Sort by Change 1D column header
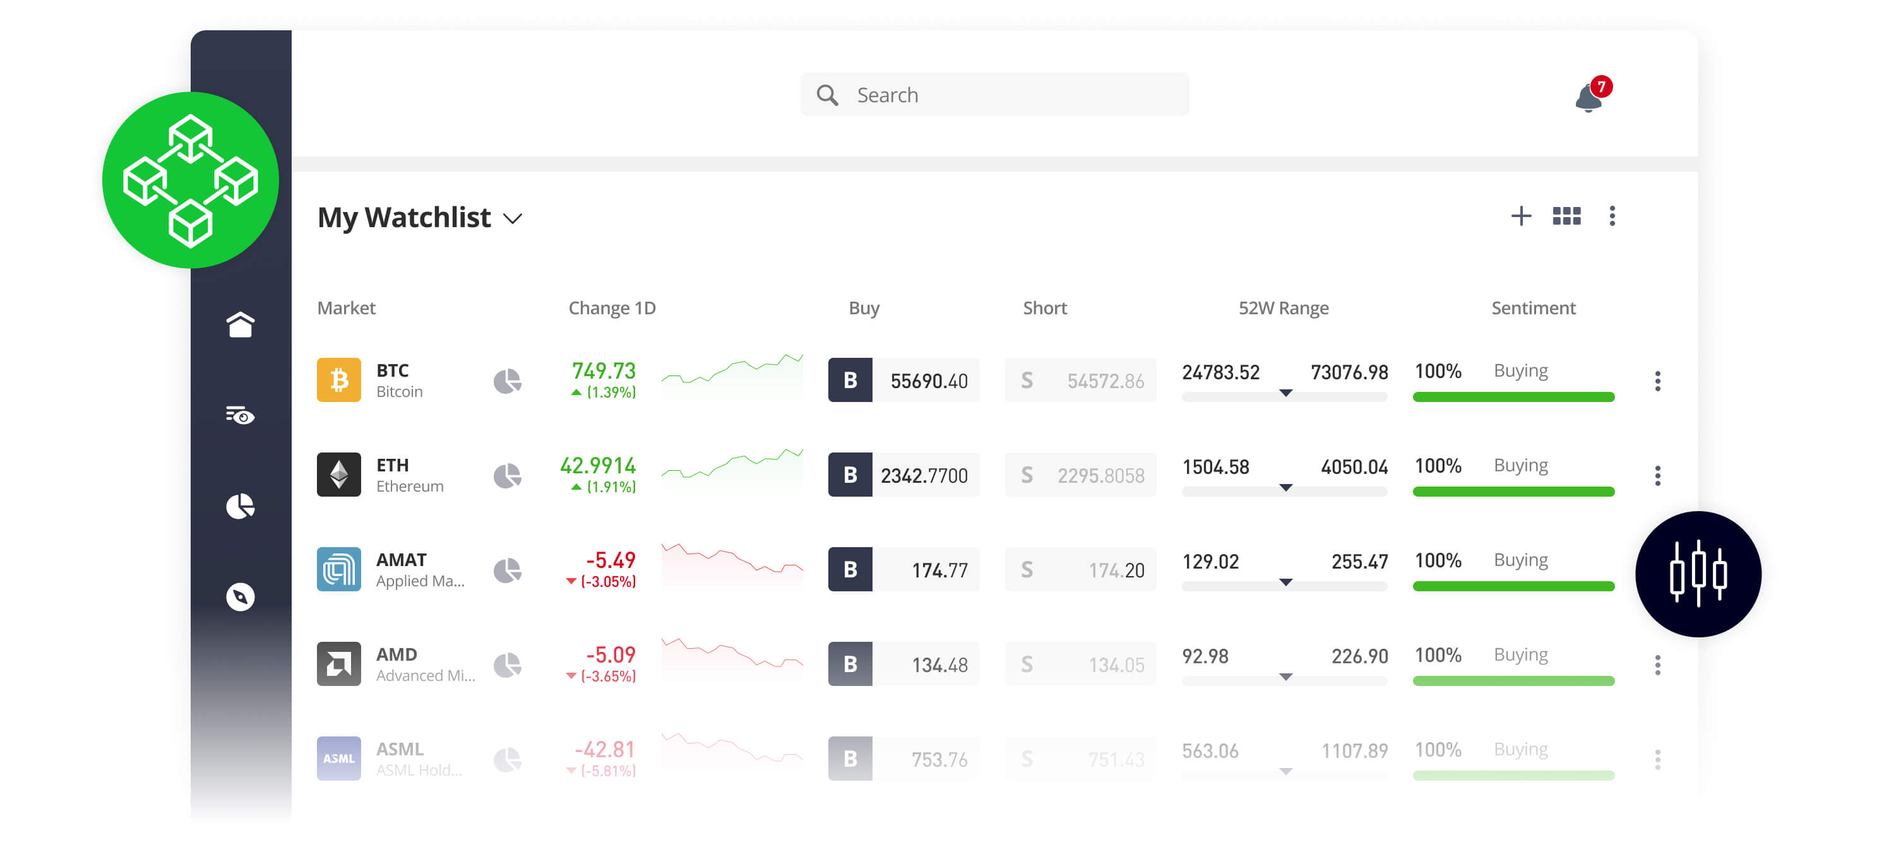 click(x=612, y=308)
